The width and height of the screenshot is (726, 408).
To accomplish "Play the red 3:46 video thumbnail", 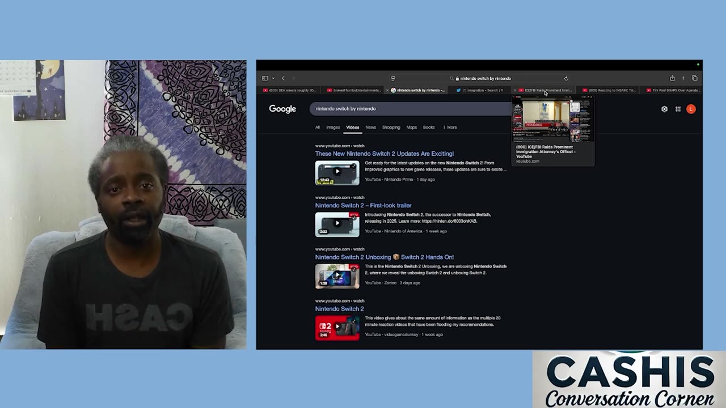I will pos(337,328).
